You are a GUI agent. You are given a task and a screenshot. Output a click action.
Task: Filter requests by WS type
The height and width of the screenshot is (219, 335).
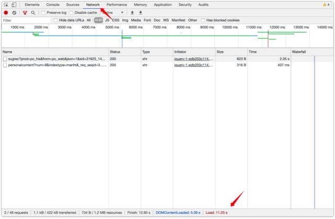pyautogui.click(x=166, y=20)
